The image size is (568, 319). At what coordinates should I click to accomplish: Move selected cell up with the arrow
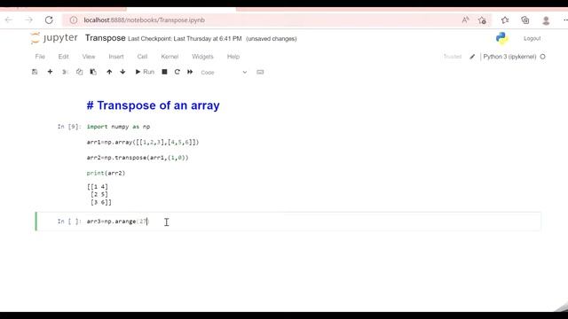109,72
